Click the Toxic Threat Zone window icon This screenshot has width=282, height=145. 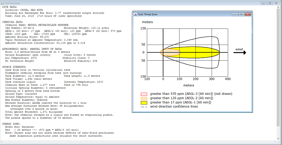(x=135, y=14)
